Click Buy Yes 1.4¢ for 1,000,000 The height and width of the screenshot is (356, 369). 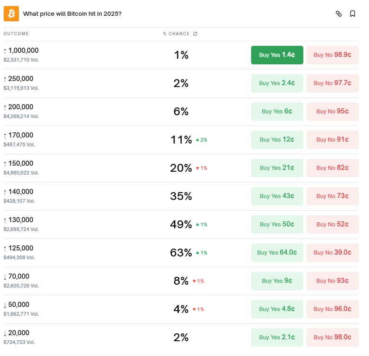pos(277,55)
